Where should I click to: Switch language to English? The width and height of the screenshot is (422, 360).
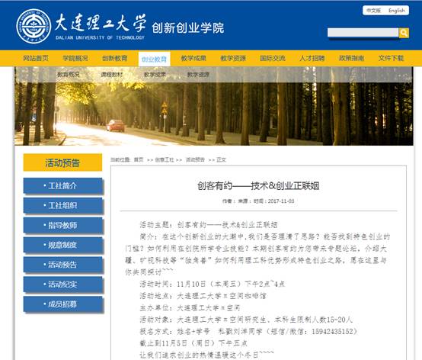tap(396, 11)
